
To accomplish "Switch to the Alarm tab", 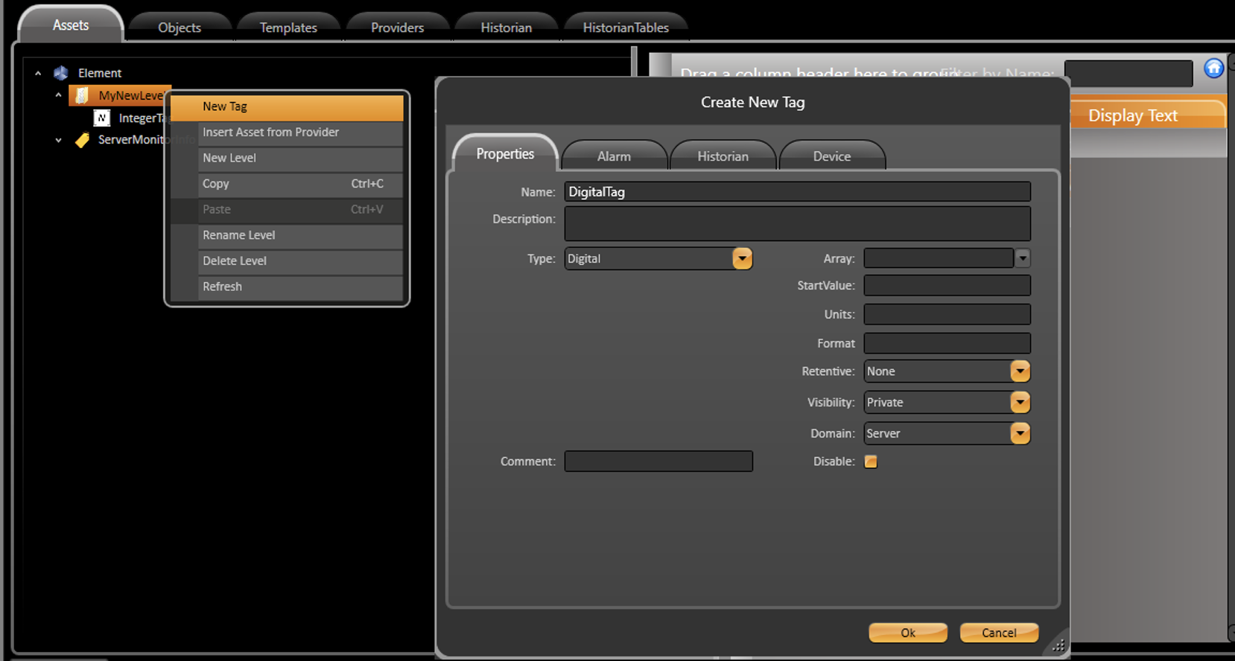I will (x=614, y=156).
